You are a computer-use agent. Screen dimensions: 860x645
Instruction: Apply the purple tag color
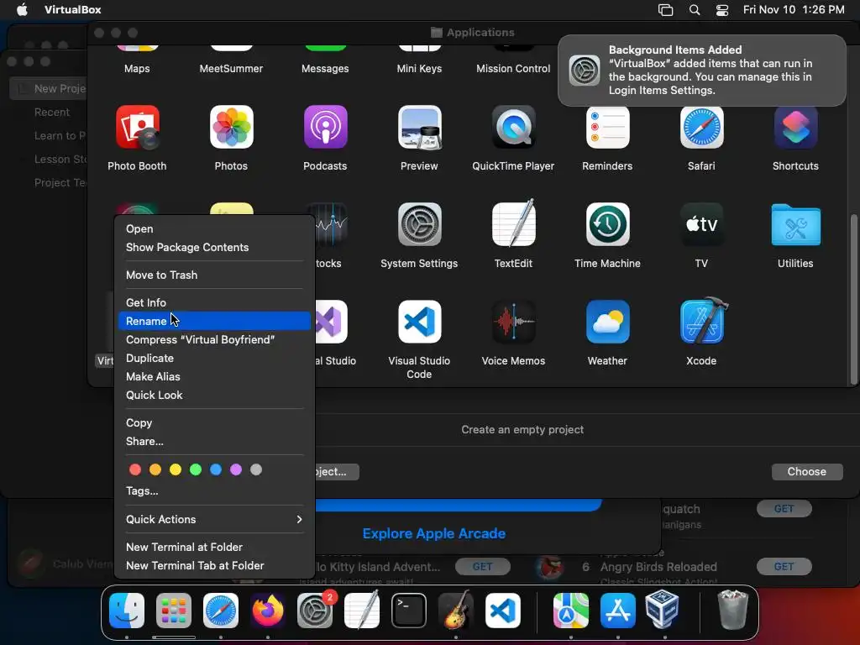(236, 469)
